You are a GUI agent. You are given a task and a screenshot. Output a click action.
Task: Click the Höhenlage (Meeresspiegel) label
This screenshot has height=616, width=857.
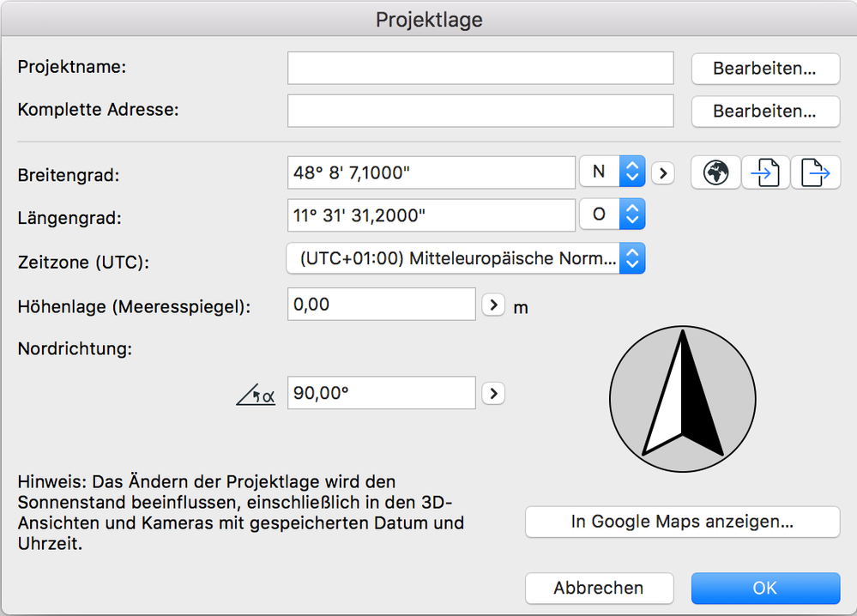pyautogui.click(x=134, y=306)
